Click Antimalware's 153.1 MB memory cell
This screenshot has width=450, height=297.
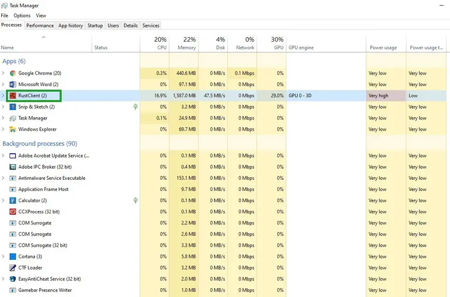(x=183, y=178)
